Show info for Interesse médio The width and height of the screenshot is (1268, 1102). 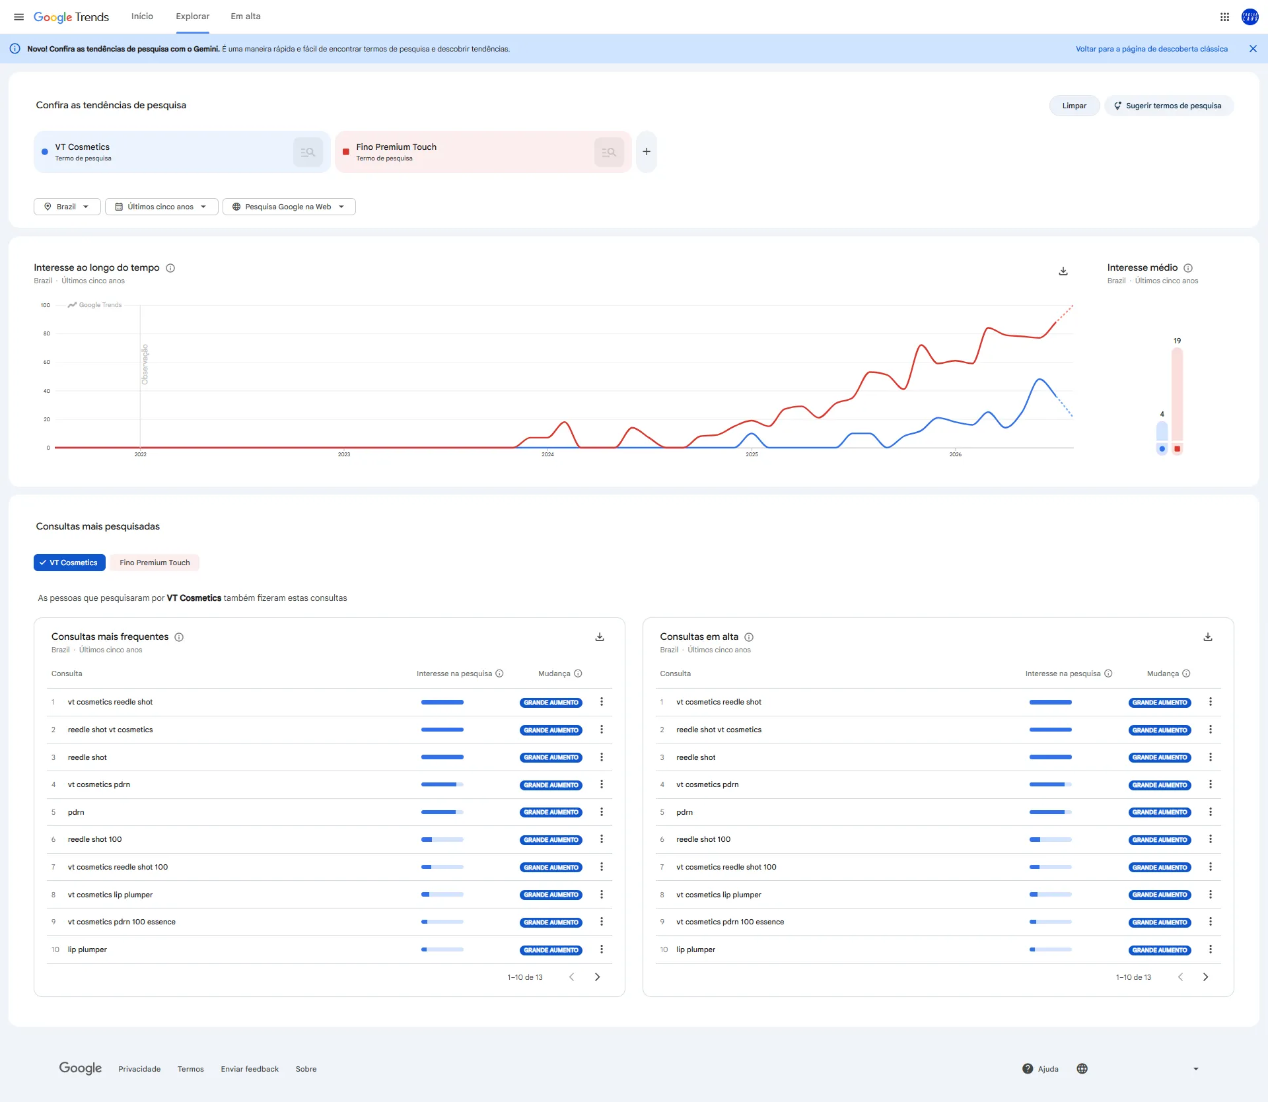pos(1188,268)
